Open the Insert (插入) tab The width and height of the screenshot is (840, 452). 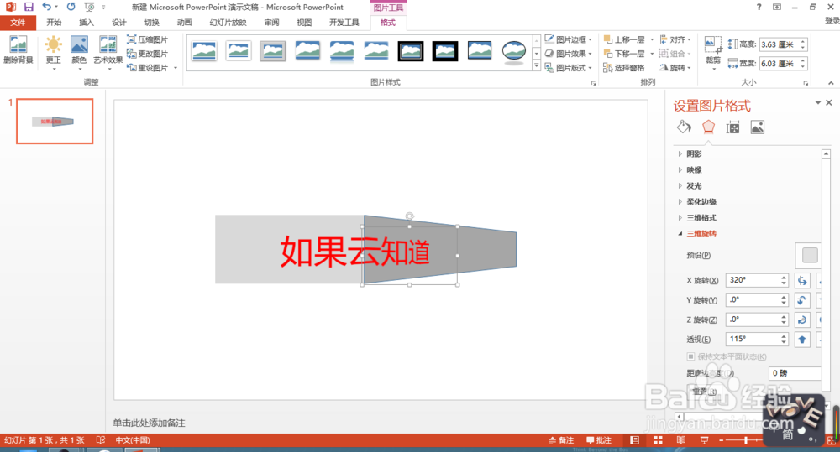(86, 23)
